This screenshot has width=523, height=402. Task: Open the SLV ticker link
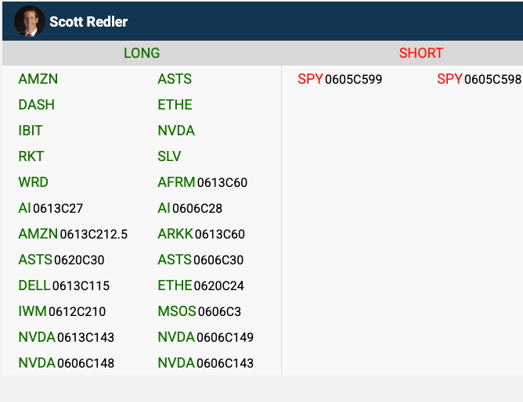(169, 156)
